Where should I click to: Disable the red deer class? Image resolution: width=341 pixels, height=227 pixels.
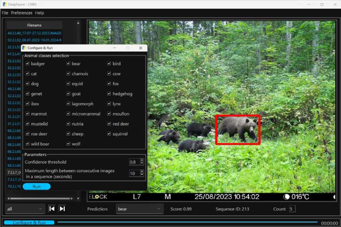pos(109,124)
